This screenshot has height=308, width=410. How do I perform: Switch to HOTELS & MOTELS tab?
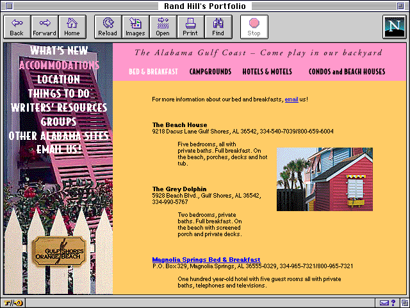[267, 71]
